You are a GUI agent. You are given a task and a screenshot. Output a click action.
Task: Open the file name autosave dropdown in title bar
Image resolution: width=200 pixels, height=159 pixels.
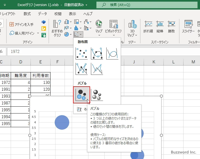pyautogui.click(x=87, y=5)
